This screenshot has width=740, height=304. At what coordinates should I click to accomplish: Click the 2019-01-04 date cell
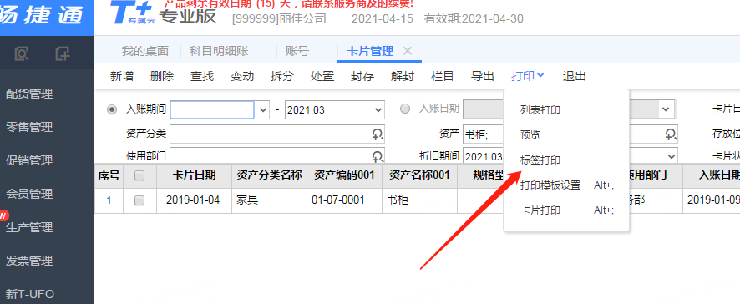tap(194, 200)
